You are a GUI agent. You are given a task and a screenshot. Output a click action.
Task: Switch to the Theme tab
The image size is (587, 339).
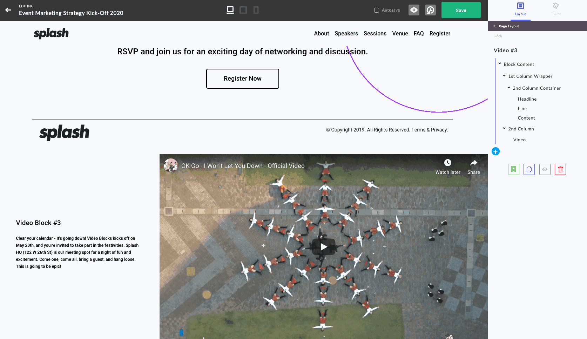(556, 9)
